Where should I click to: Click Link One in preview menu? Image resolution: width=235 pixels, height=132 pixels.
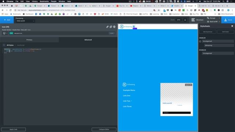pyautogui.click(x=126, y=96)
